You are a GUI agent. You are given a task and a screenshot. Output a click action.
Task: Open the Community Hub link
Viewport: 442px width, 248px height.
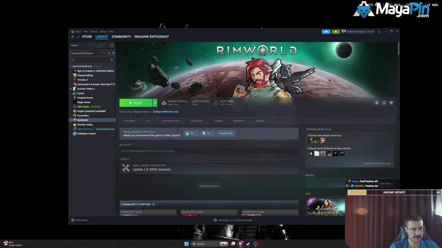171,121
